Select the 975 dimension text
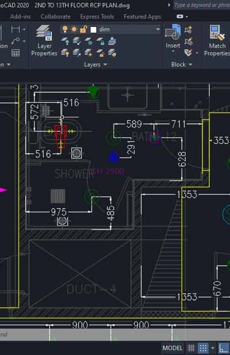230x355 pixels. 59,212
